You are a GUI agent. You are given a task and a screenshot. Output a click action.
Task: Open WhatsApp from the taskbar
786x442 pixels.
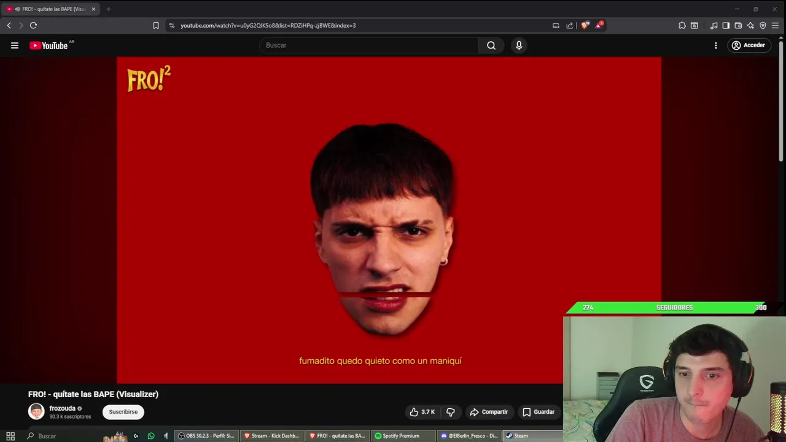[x=151, y=436]
